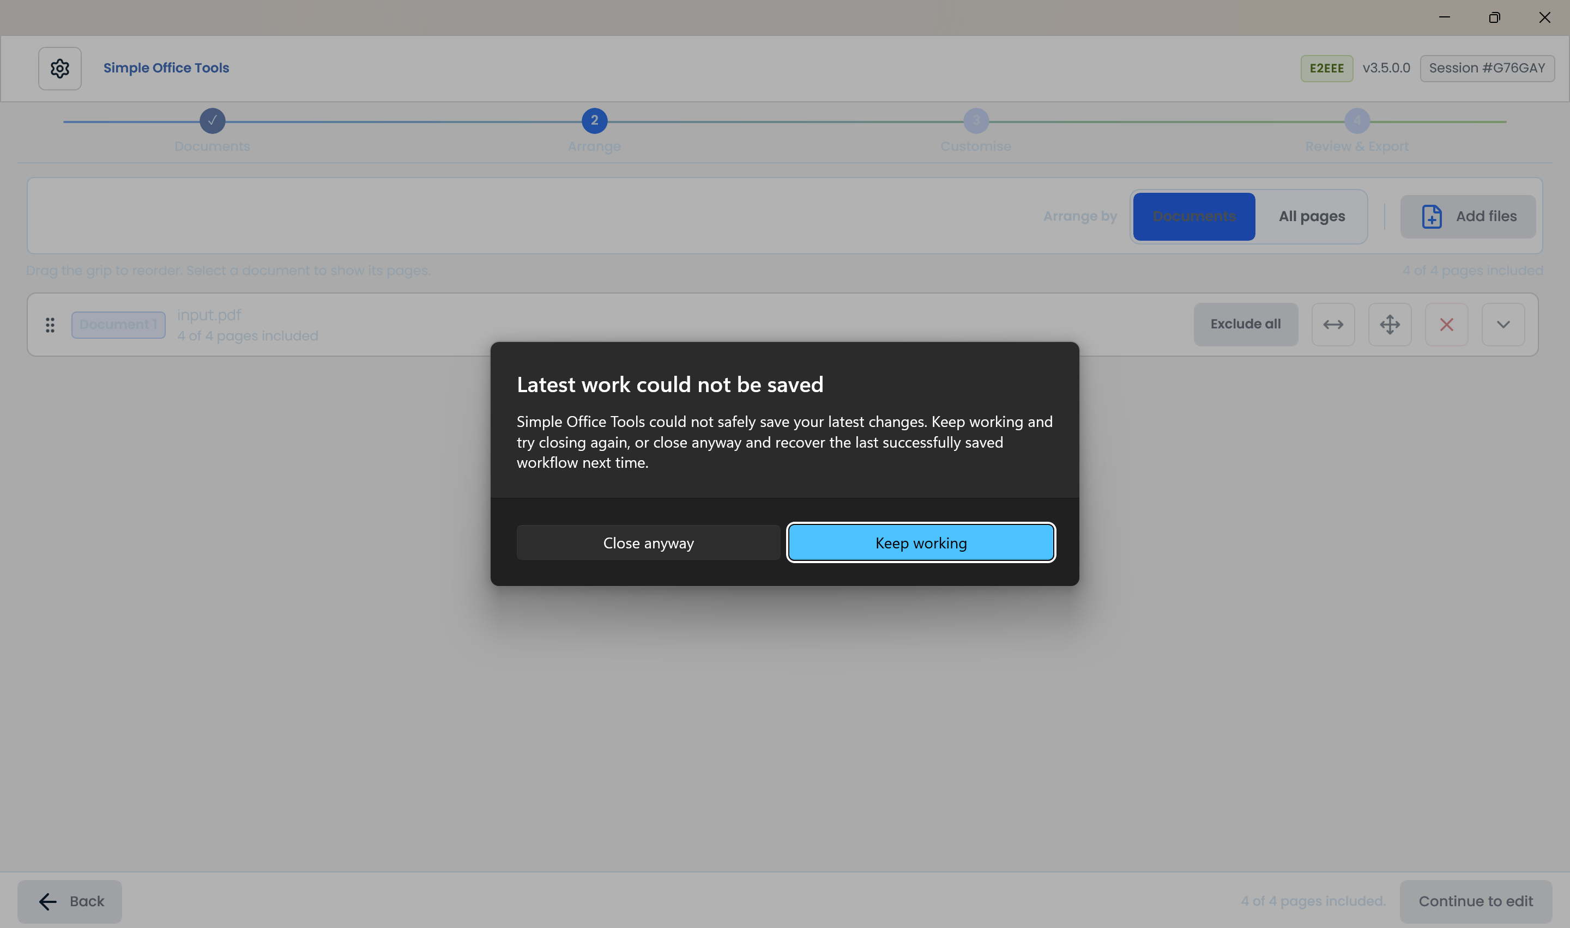This screenshot has width=1570, height=928.
Task: Click the add-file document icon
Action: click(x=1432, y=216)
